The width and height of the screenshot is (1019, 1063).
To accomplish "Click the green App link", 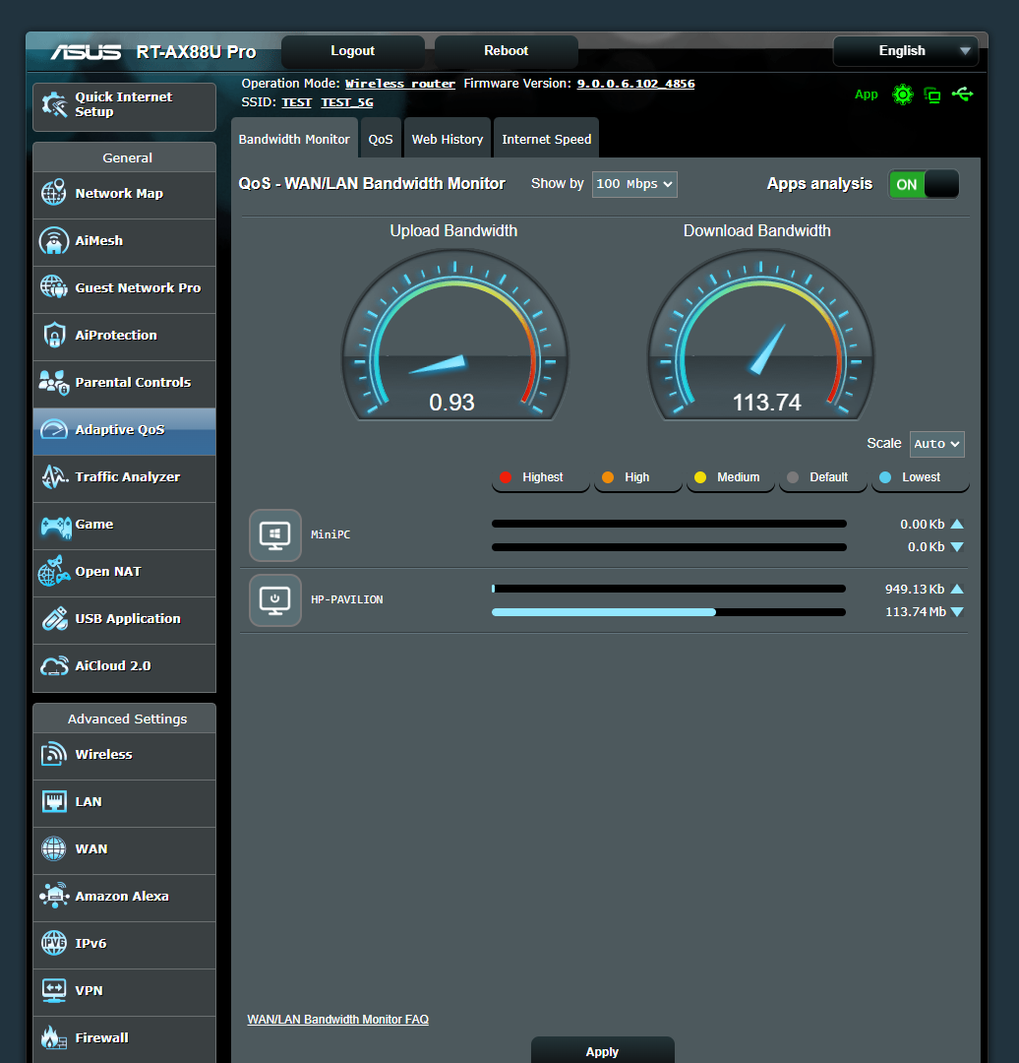I will [866, 94].
